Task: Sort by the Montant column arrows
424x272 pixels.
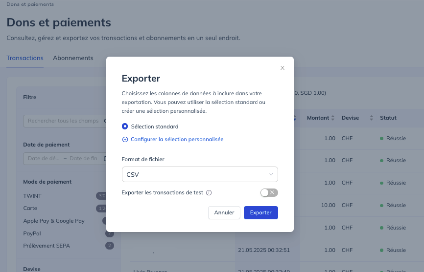Action: (x=333, y=118)
